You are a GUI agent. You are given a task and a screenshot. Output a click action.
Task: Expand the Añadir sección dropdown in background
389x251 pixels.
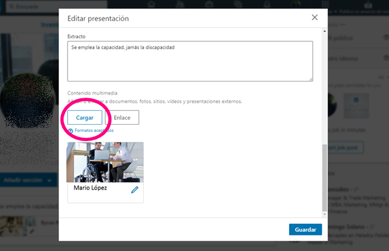(x=29, y=180)
